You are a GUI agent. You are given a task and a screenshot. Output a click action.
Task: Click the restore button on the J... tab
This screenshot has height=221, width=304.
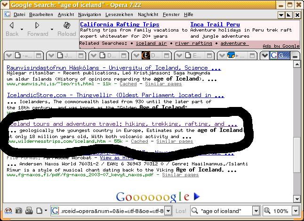click(x=81, y=56)
